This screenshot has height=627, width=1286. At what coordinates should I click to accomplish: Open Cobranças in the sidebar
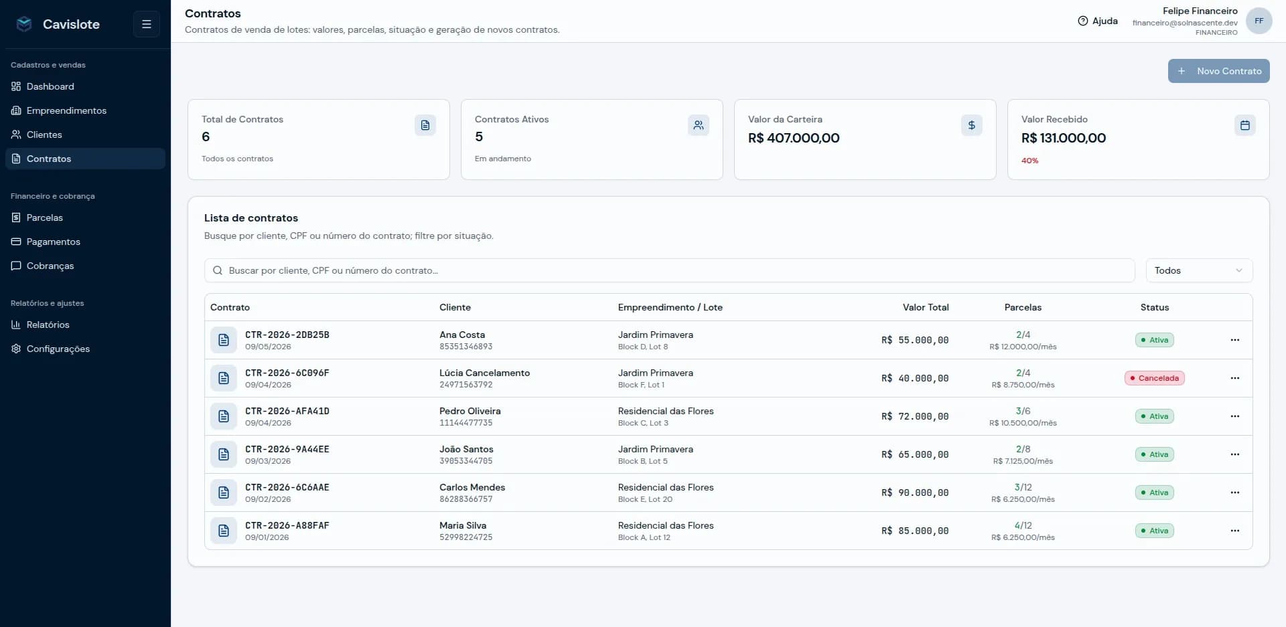tap(85, 266)
